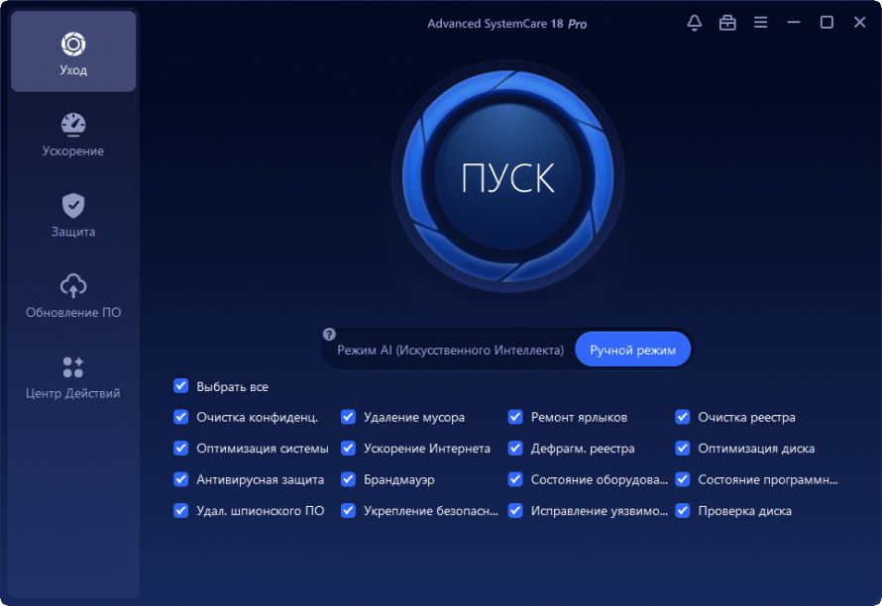Open the hamburger options menu

pyautogui.click(x=760, y=23)
